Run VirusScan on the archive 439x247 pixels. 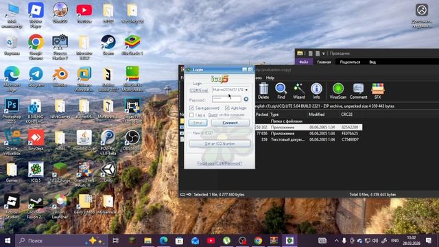338,91
